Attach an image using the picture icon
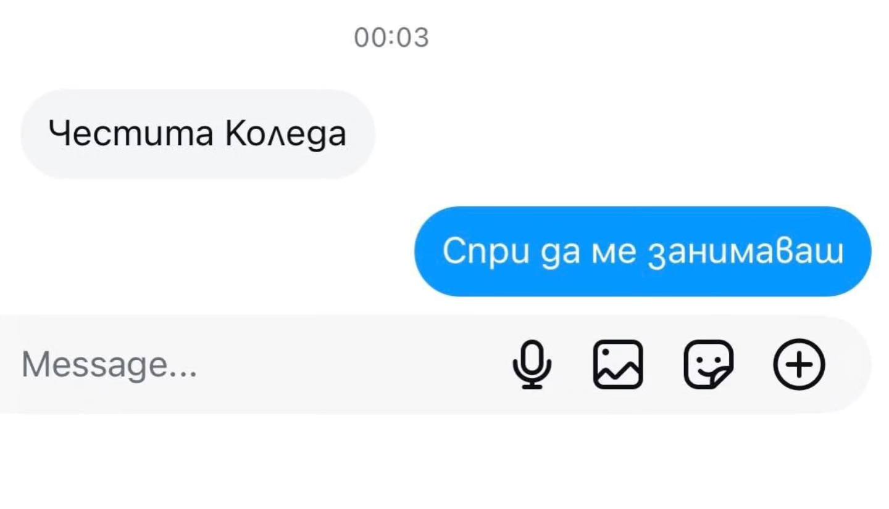Image resolution: width=889 pixels, height=509 pixels. [618, 364]
